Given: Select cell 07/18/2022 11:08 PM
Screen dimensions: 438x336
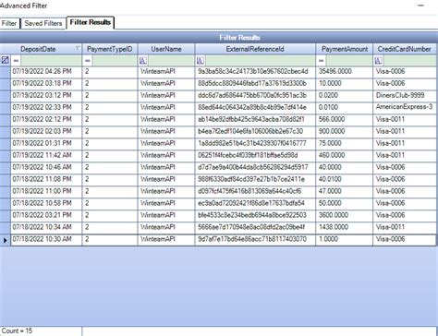Looking at the screenshot, I should (x=46, y=179).
